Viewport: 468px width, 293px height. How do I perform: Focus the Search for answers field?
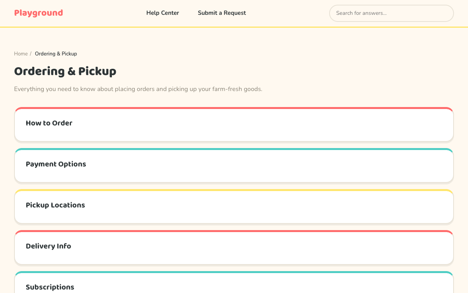(392, 13)
